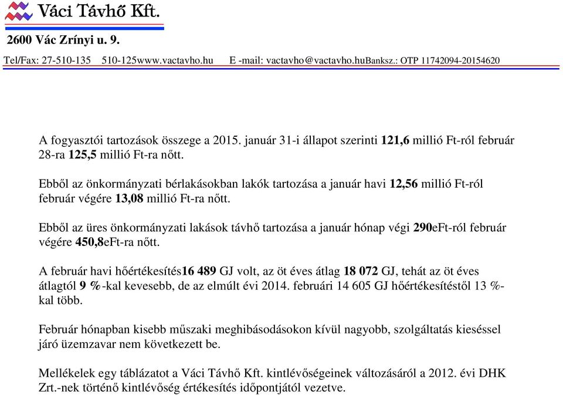Click the date '2015. január 31-i'
This screenshot has width=563, height=395.
pos(256,140)
